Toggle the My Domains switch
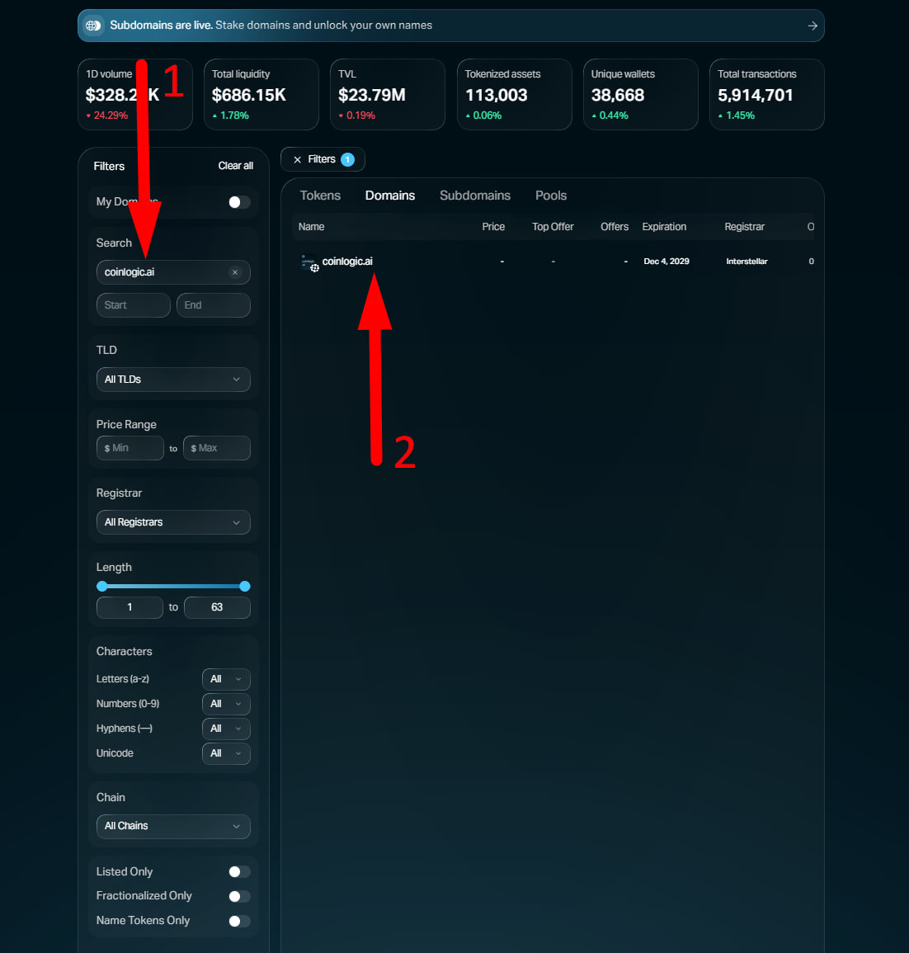Viewport: 909px width, 953px height. (x=238, y=202)
